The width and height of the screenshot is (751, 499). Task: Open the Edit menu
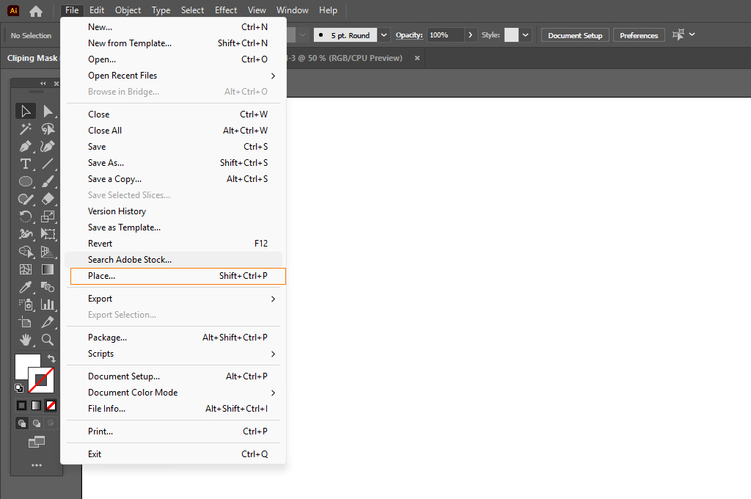97,10
